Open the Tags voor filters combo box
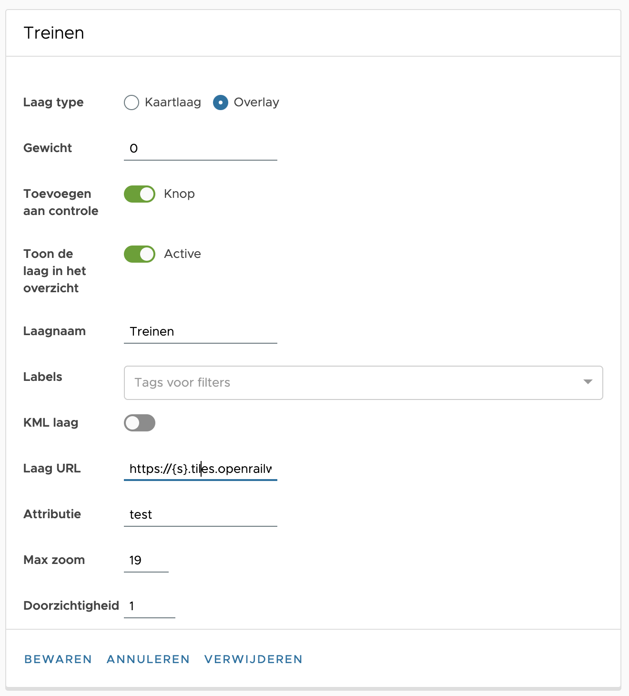Viewport: 629px width, 696px height. point(353,383)
